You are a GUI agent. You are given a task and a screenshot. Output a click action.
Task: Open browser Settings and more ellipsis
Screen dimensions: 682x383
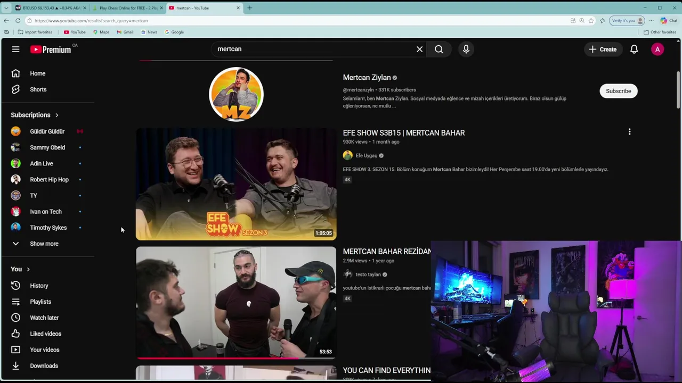[651, 21]
